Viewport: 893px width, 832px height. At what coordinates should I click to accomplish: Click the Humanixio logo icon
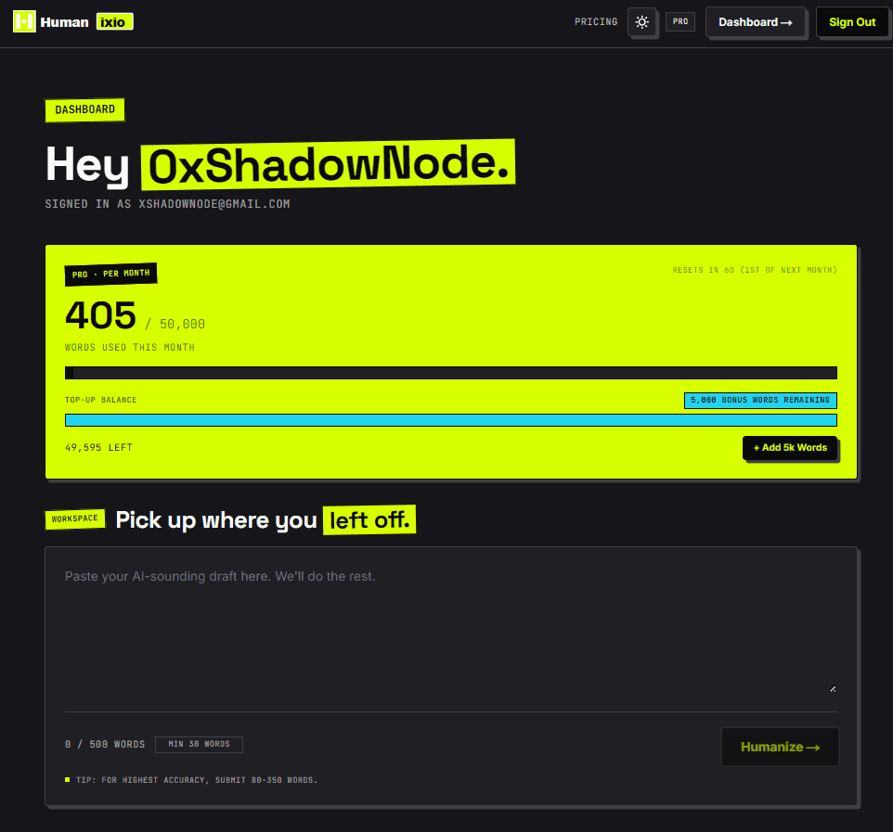pyautogui.click(x=24, y=21)
